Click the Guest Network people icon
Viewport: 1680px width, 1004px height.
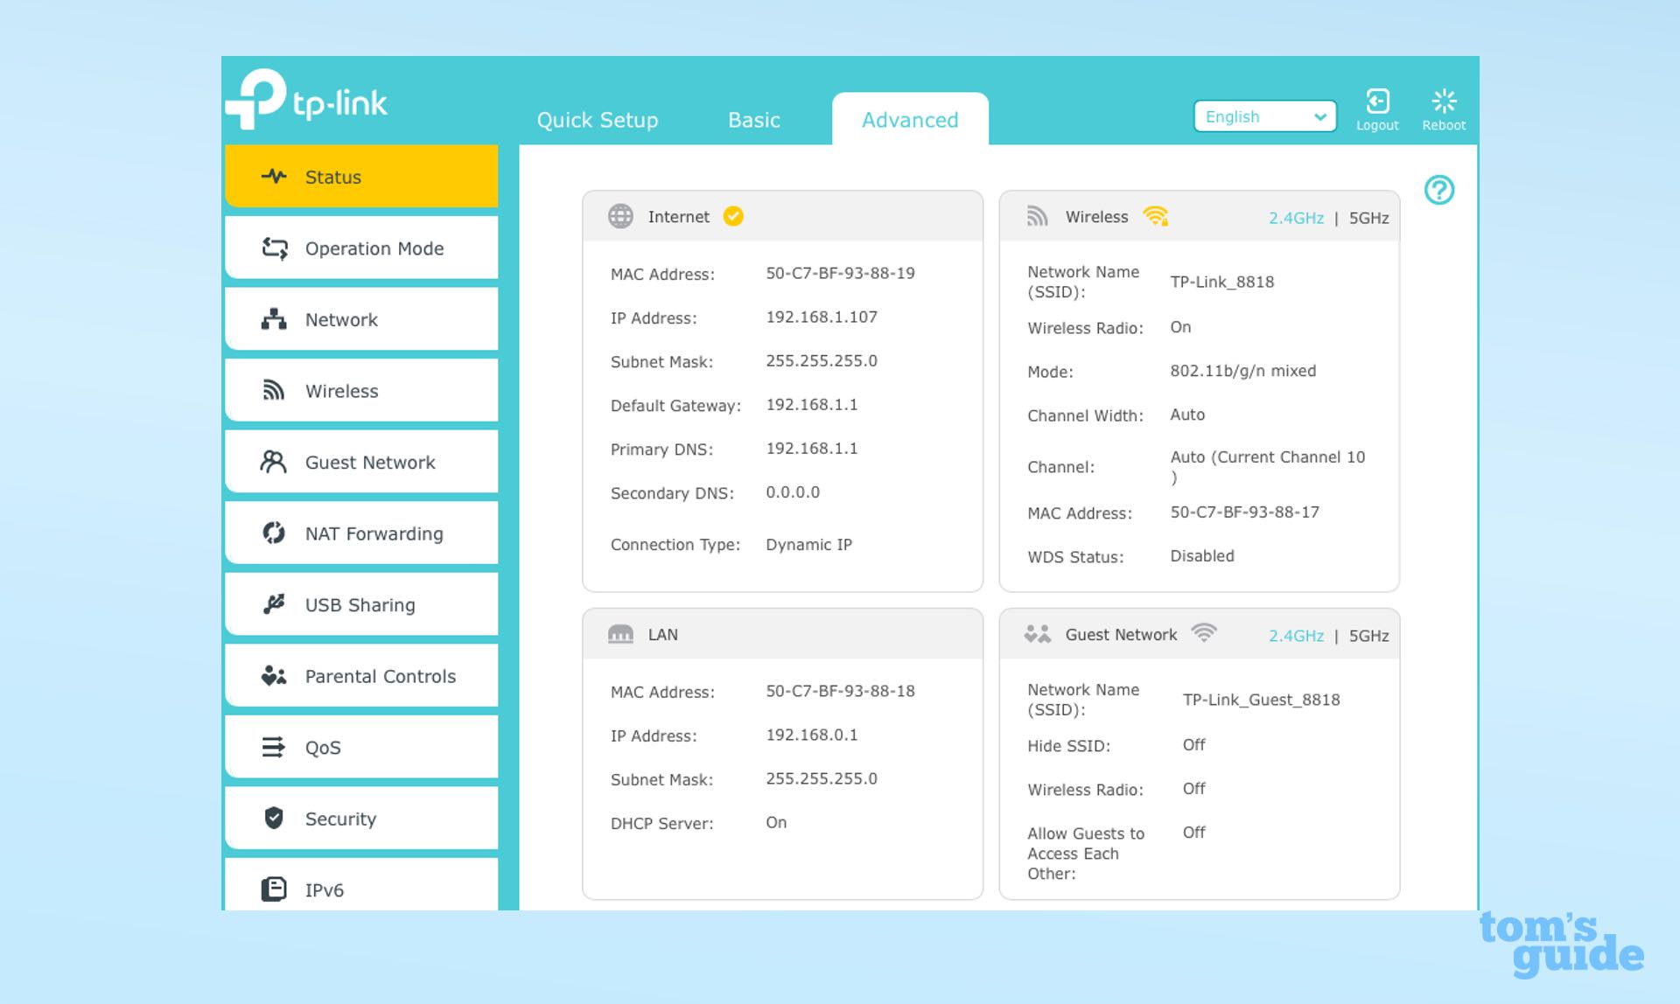(273, 462)
